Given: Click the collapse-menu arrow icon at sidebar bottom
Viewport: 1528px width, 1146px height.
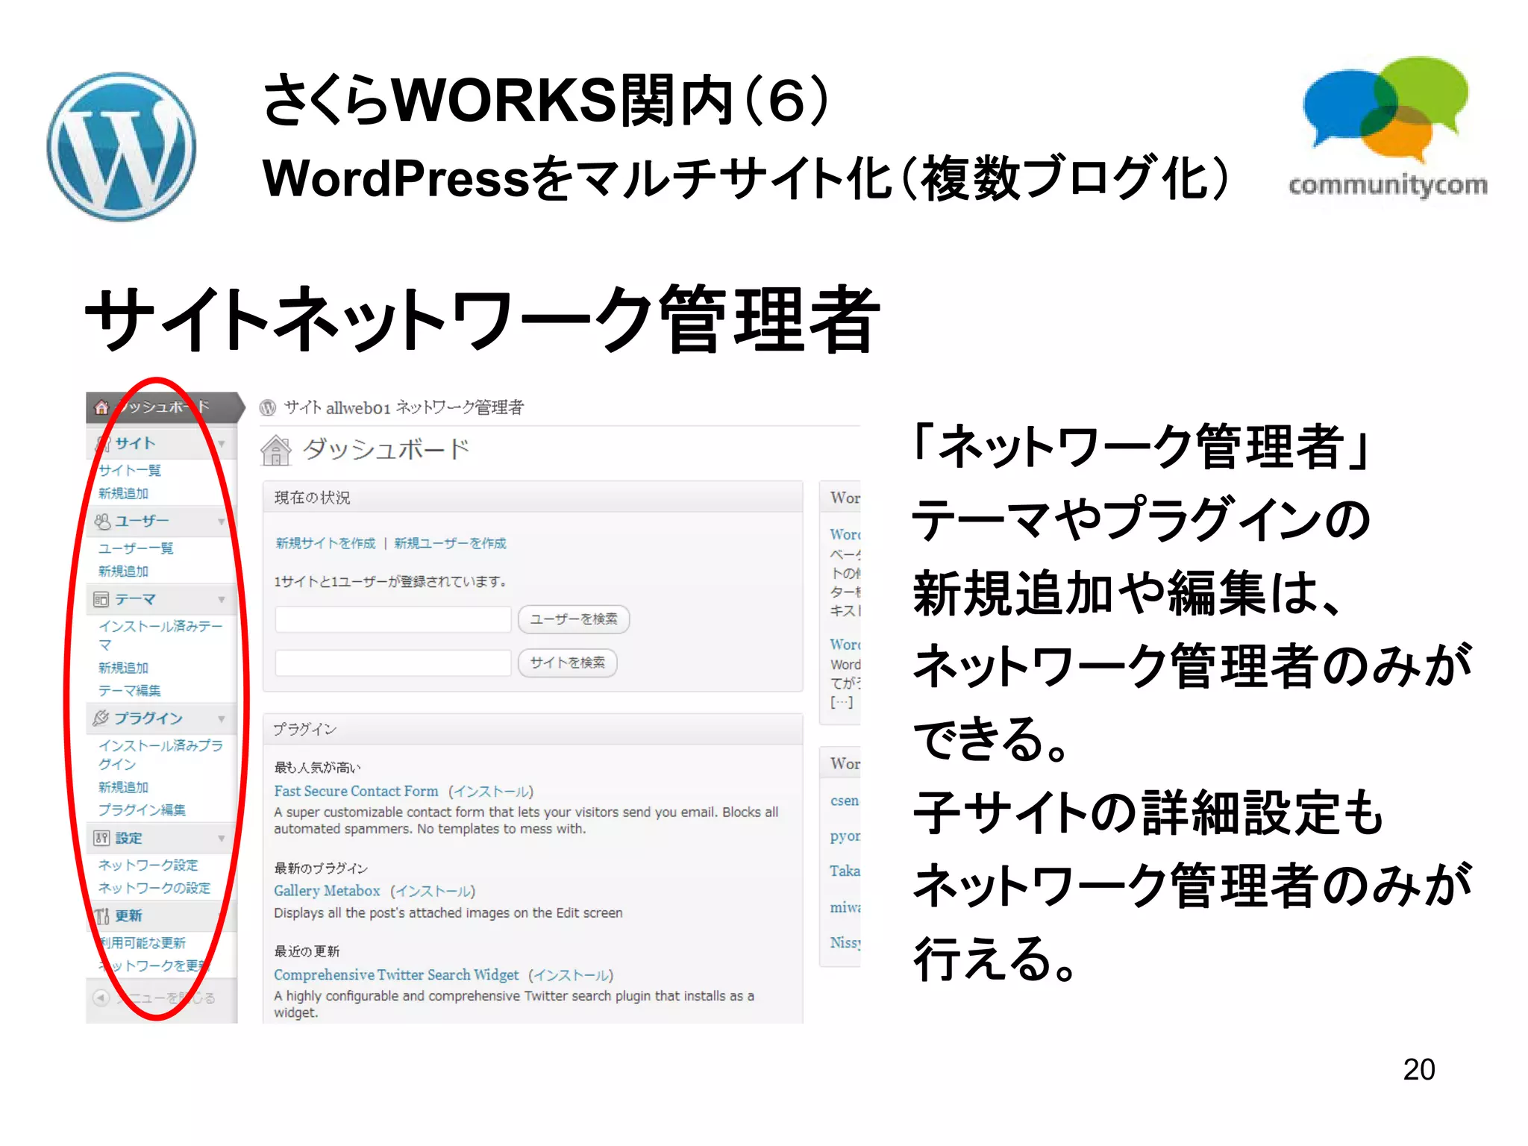Looking at the screenshot, I should [101, 998].
